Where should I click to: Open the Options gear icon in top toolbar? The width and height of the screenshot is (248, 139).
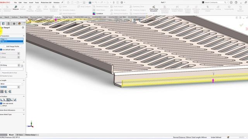pos(122,2)
